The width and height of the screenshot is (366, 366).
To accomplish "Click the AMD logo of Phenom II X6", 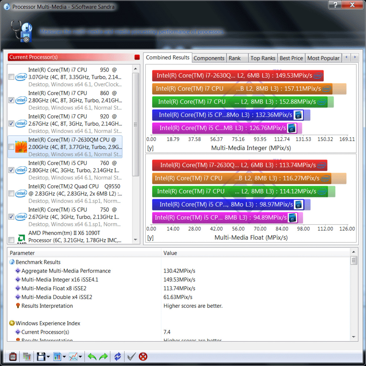I will click(22, 239).
